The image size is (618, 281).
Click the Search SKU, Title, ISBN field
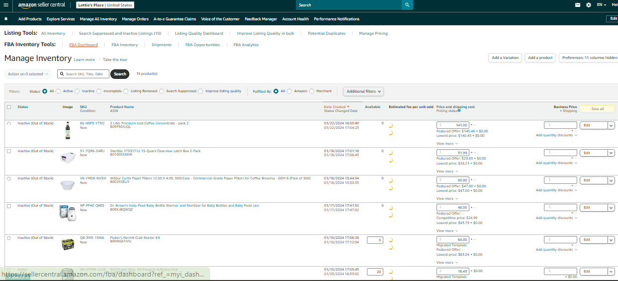pyautogui.click(x=83, y=74)
